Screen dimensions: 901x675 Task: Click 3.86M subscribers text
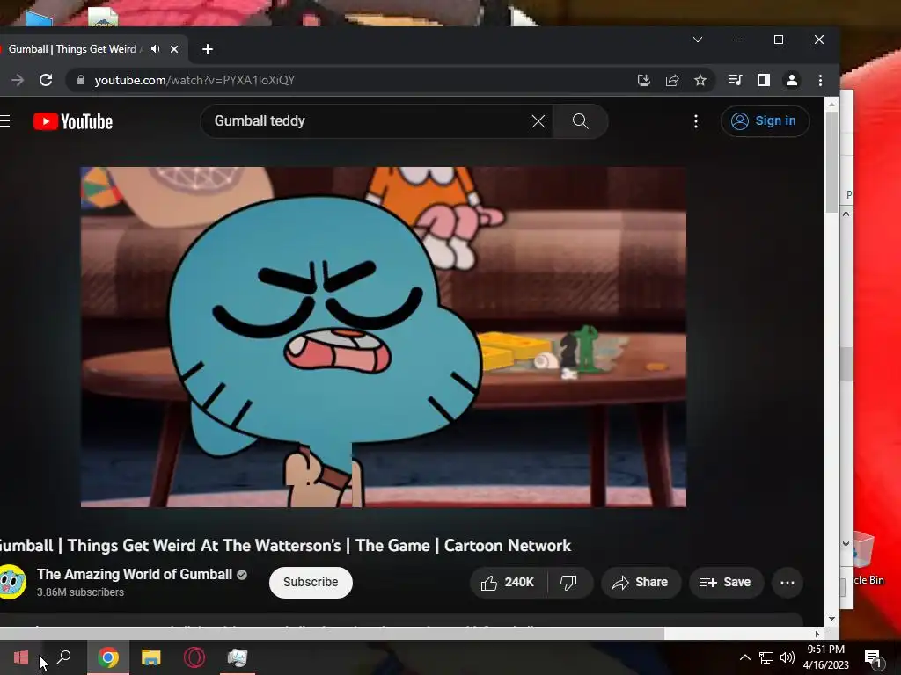(x=80, y=592)
